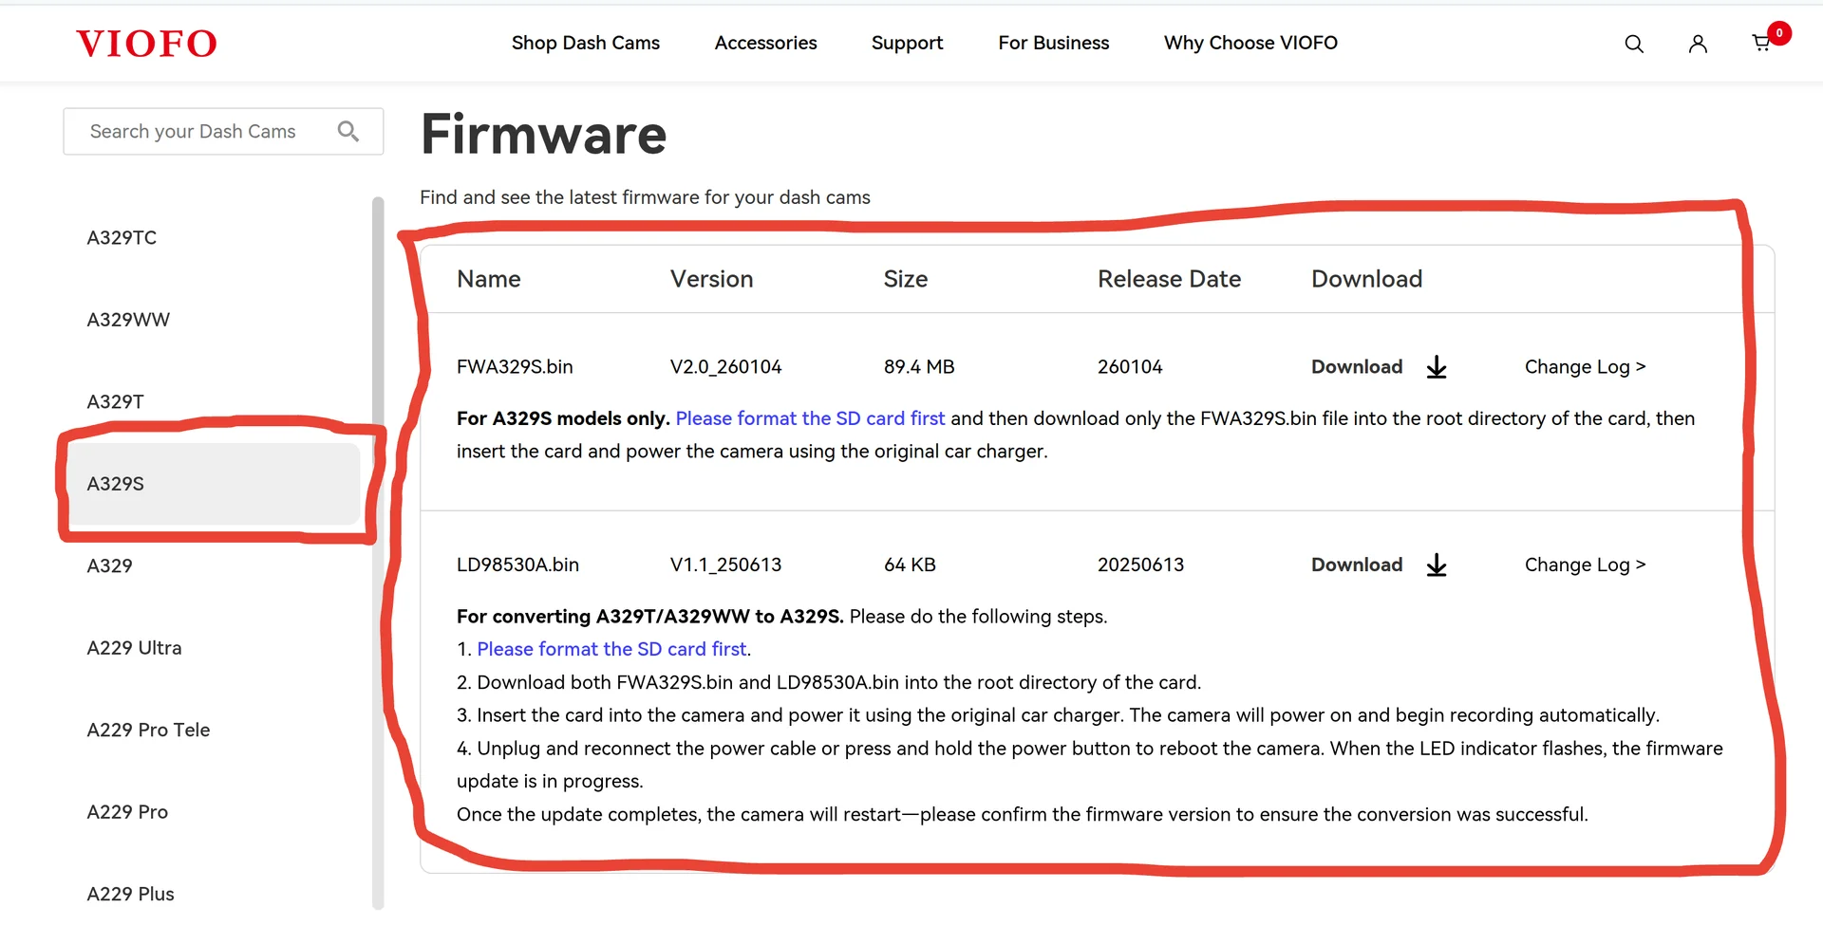Open the shopping cart icon
This screenshot has width=1823, height=944.
pos(1761,43)
